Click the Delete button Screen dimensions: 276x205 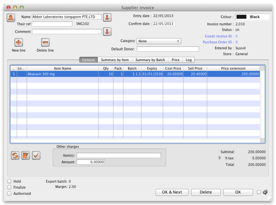point(206,192)
